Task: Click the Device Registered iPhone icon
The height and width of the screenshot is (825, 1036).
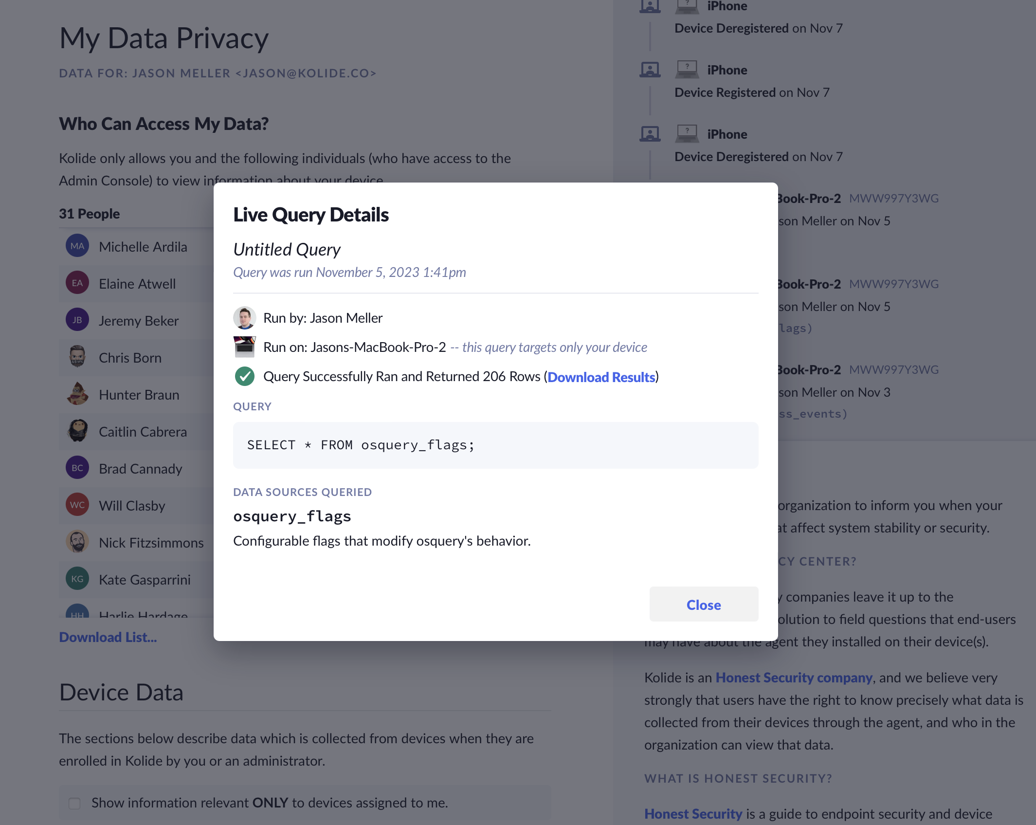Action: click(687, 70)
